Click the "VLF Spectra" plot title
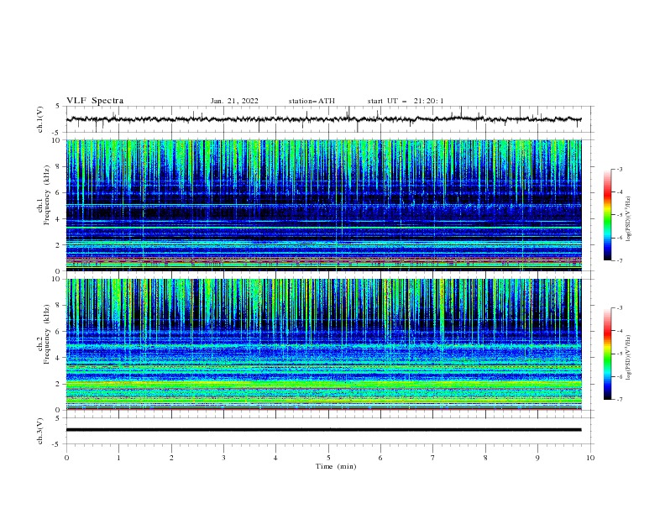The height and width of the screenshot is (514, 665). [x=95, y=101]
